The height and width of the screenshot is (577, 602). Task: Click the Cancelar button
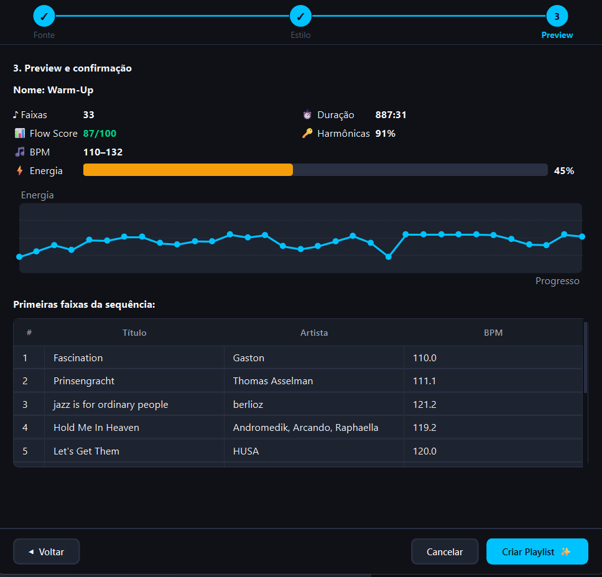(x=445, y=552)
